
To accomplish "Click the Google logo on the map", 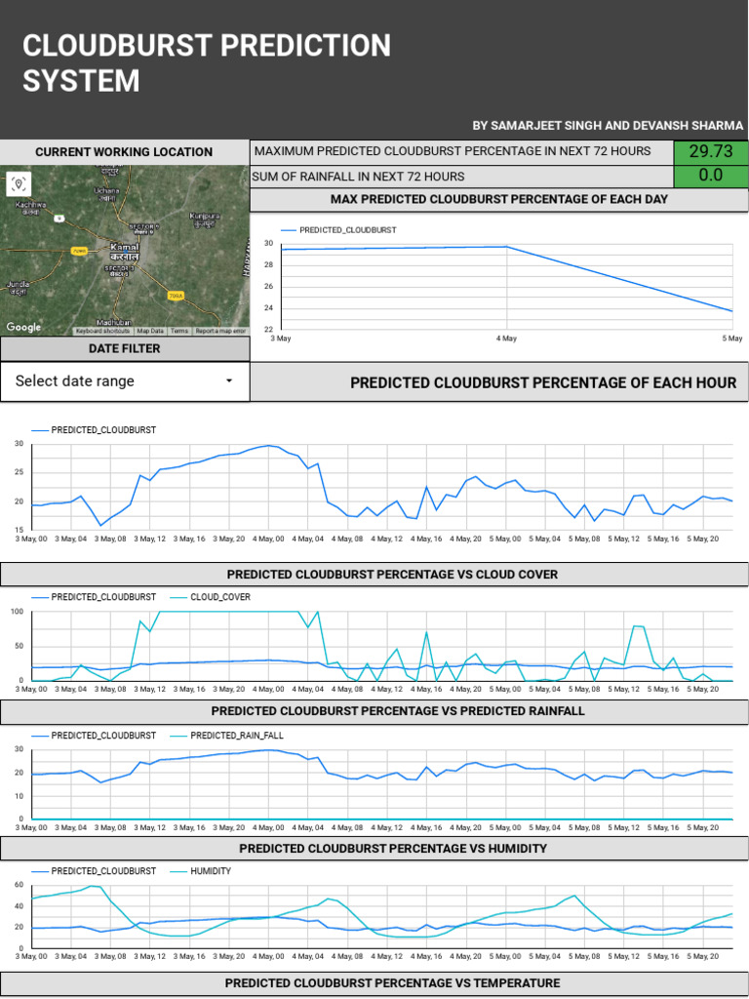I will [23, 328].
